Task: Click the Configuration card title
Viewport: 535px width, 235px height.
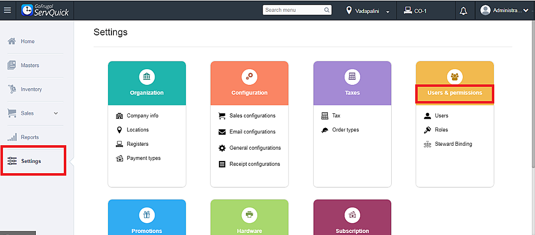Action: [x=249, y=93]
